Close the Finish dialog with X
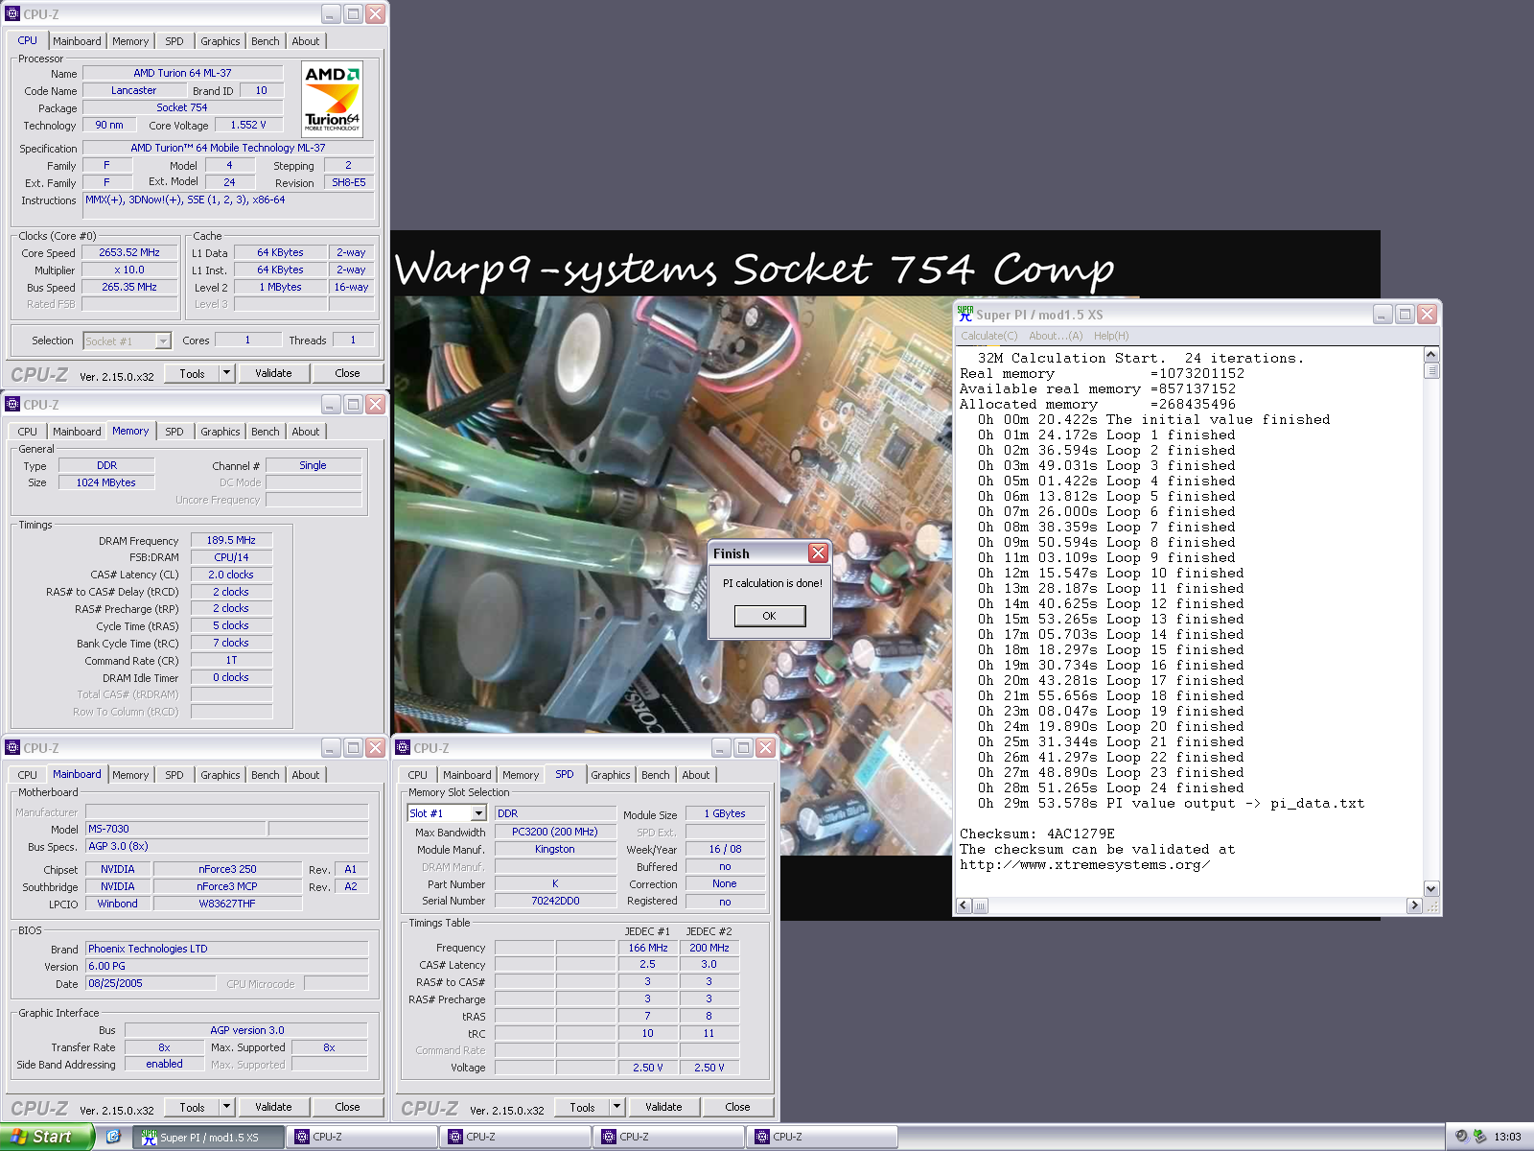Viewport: 1534px width, 1151px height. point(818,553)
